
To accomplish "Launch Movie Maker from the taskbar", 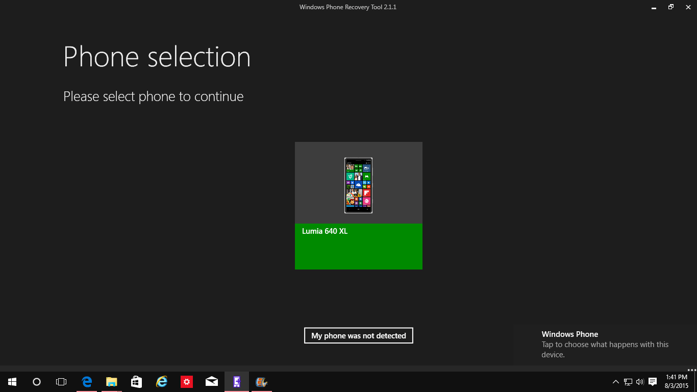I will (261, 381).
